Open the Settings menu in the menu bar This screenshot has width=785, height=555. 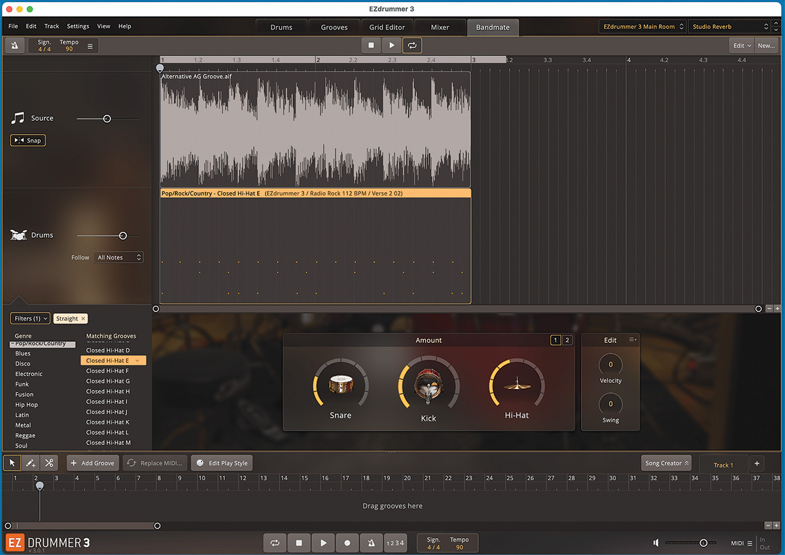78,26
